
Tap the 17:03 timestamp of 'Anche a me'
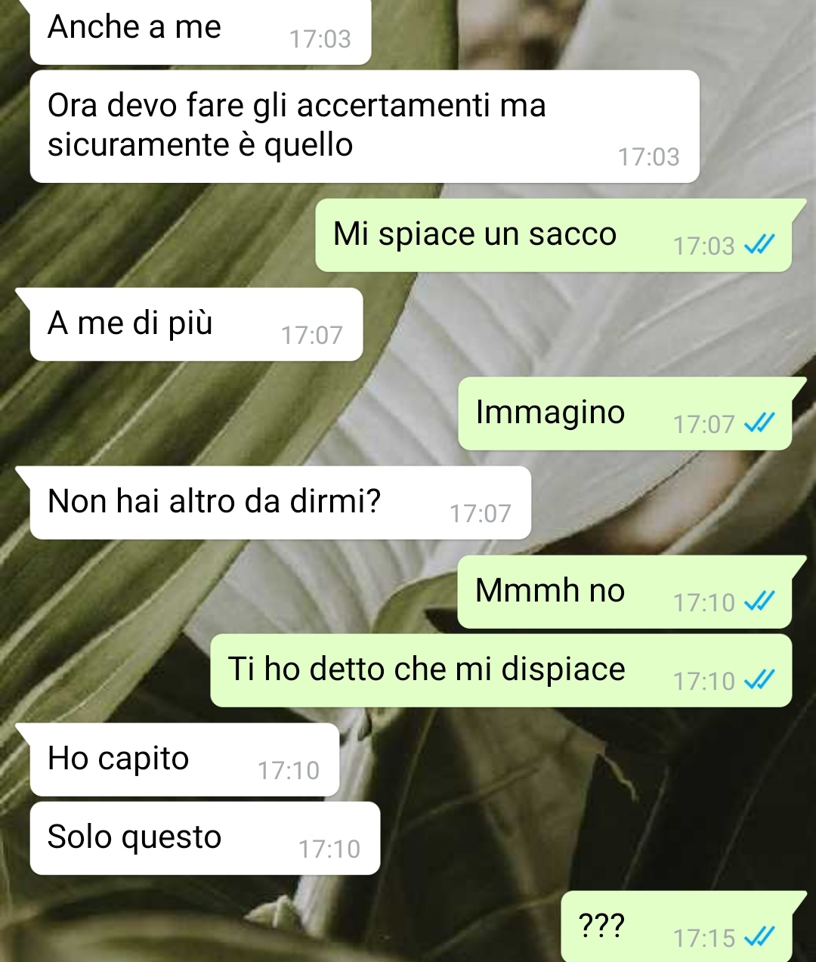[x=320, y=39]
